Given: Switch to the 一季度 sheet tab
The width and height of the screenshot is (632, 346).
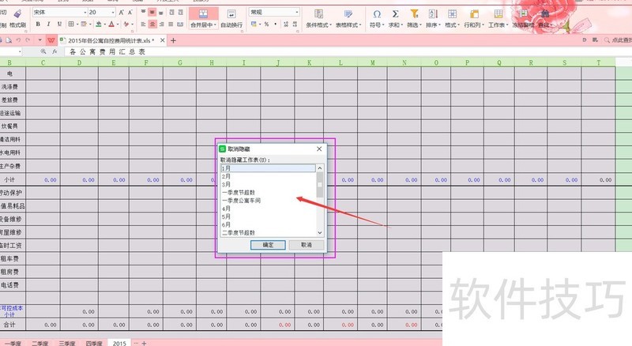Looking at the screenshot, I should pos(13,343).
